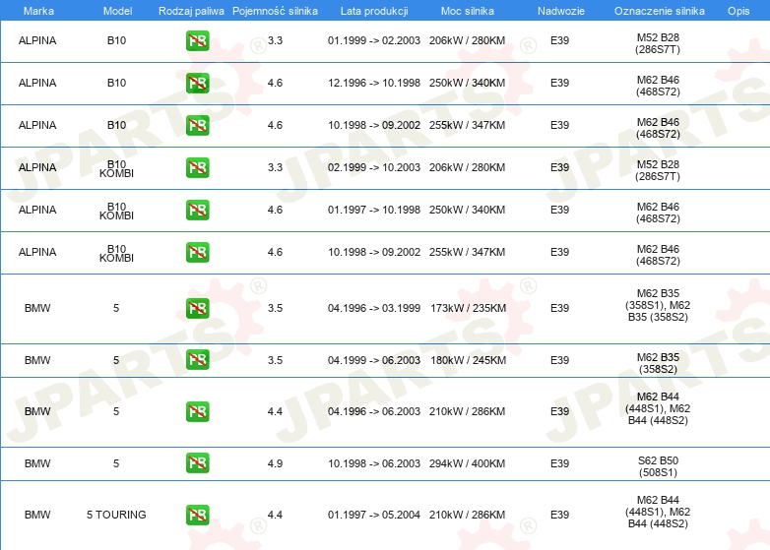Image resolution: width=770 pixels, height=550 pixels.
Task: Click the Nadwozie column header
Action: tap(561, 11)
